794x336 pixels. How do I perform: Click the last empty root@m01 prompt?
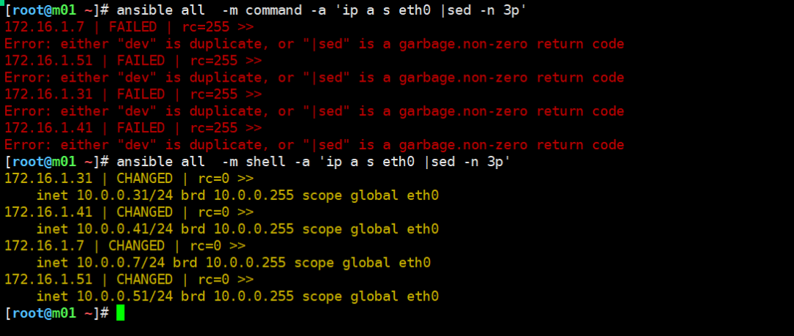(x=57, y=312)
